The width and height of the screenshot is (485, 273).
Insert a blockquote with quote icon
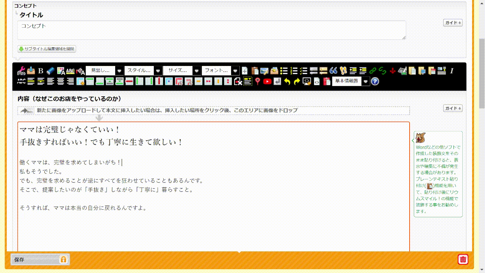(333, 71)
